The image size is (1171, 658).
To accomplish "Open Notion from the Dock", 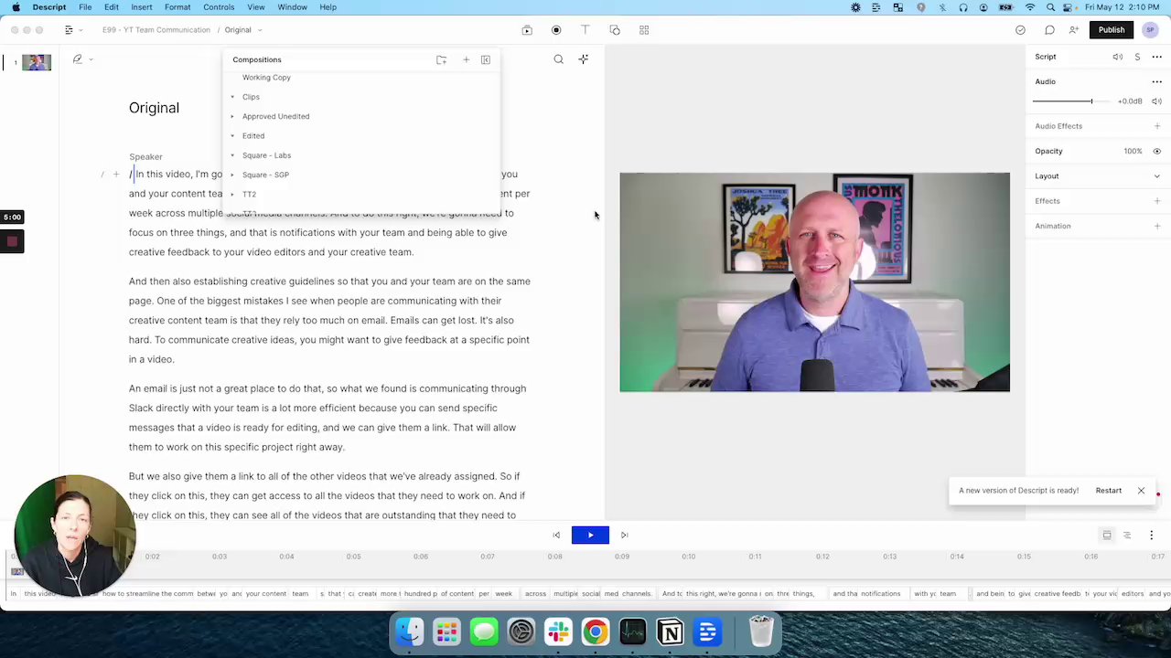I will click(670, 631).
